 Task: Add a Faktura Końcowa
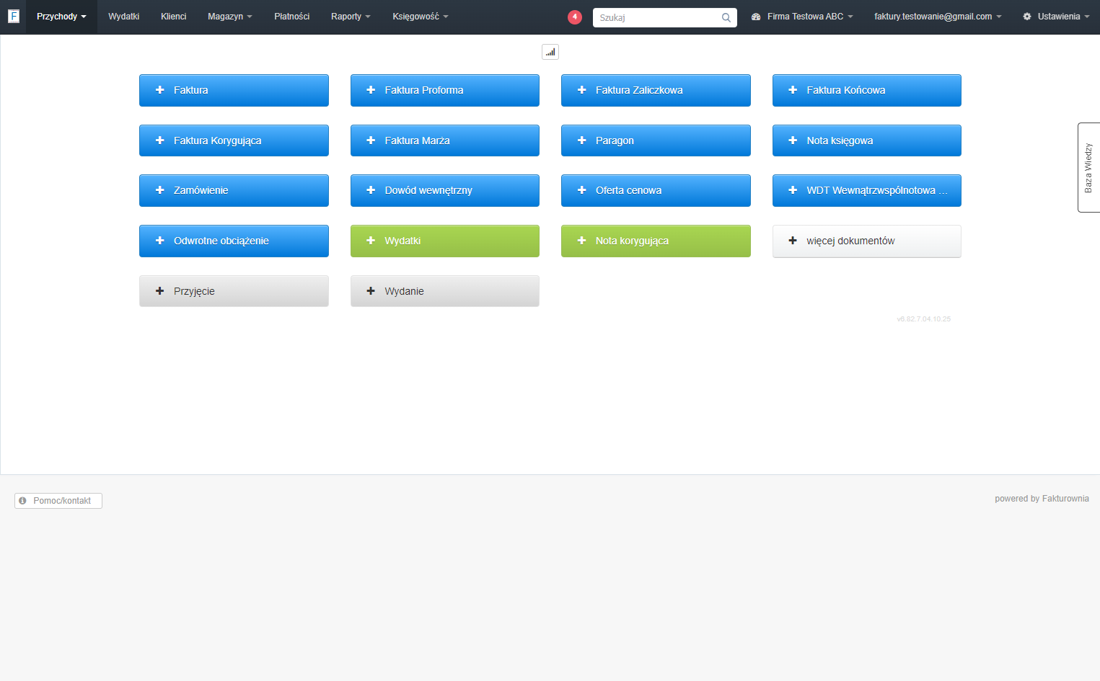[x=867, y=90]
